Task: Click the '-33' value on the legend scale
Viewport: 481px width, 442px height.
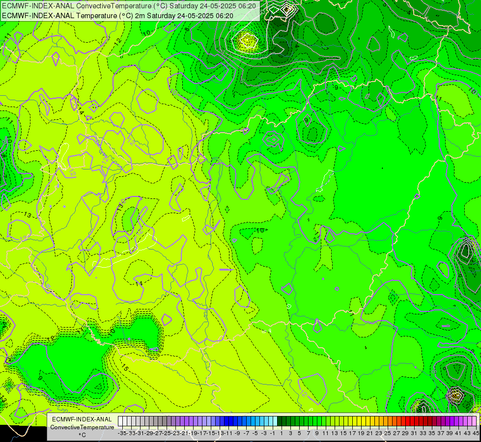Action: click(131, 433)
